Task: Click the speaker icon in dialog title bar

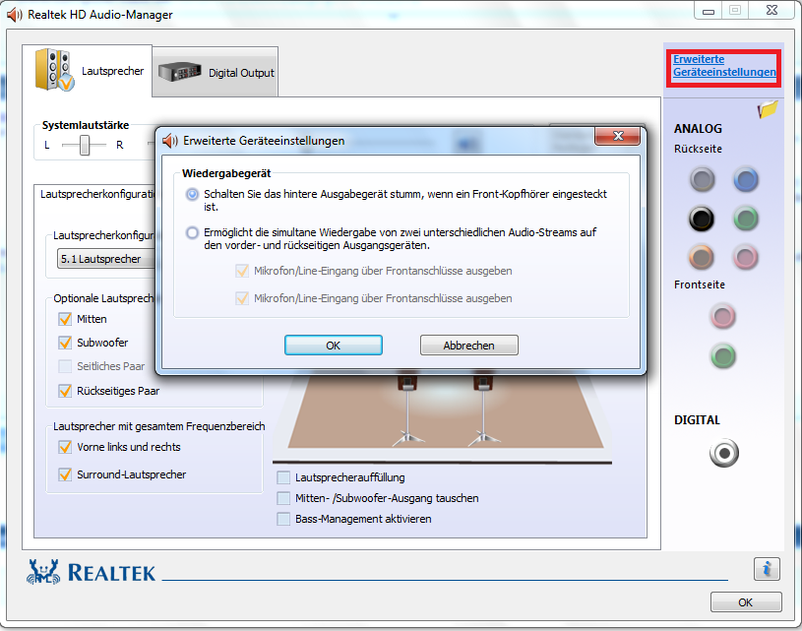Action: point(170,141)
